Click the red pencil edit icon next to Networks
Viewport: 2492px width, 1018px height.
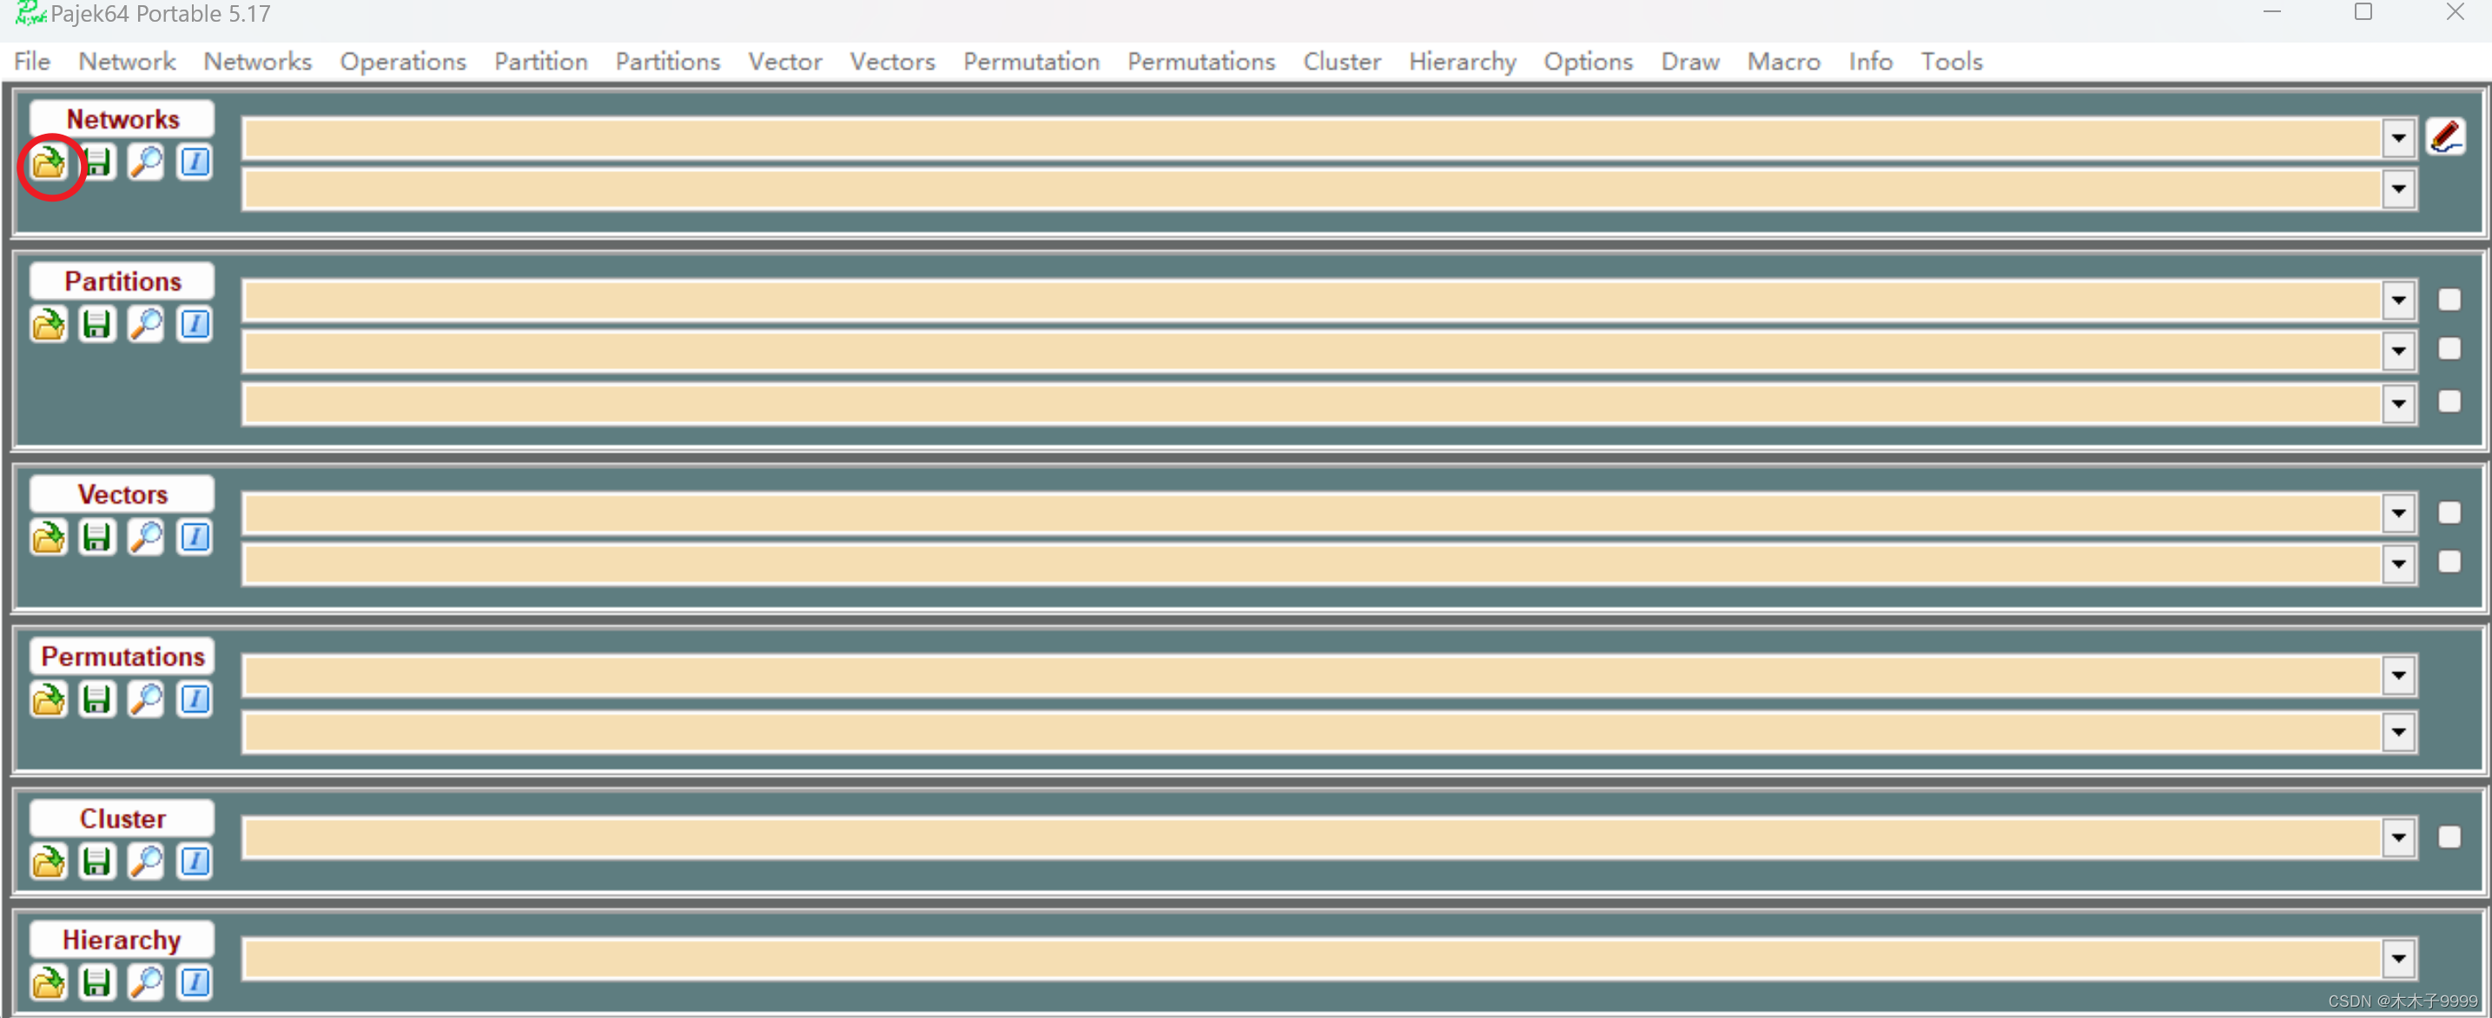coord(2444,136)
